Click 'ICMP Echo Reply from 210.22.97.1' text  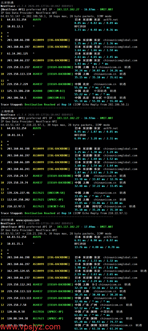pos(100,213)
